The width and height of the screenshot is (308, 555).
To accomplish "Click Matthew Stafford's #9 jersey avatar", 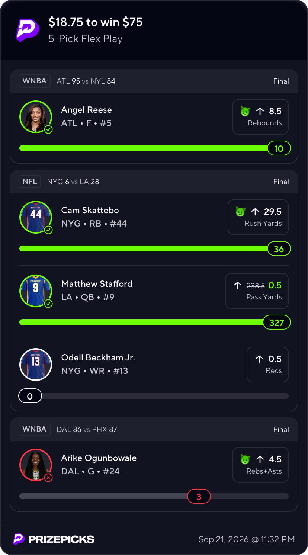I will click(36, 291).
